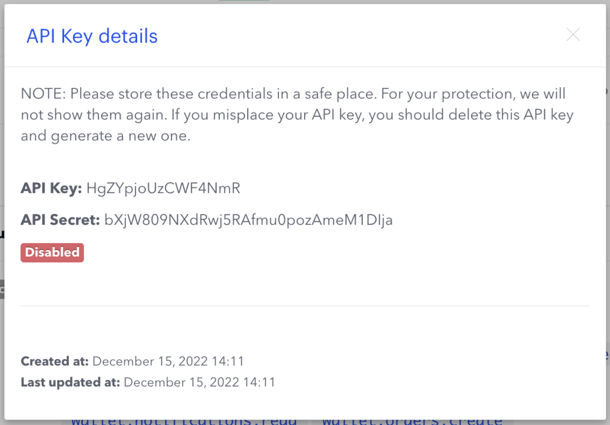Click the horizontal divider below the Disabled badge
The height and width of the screenshot is (425, 610).
305,306
